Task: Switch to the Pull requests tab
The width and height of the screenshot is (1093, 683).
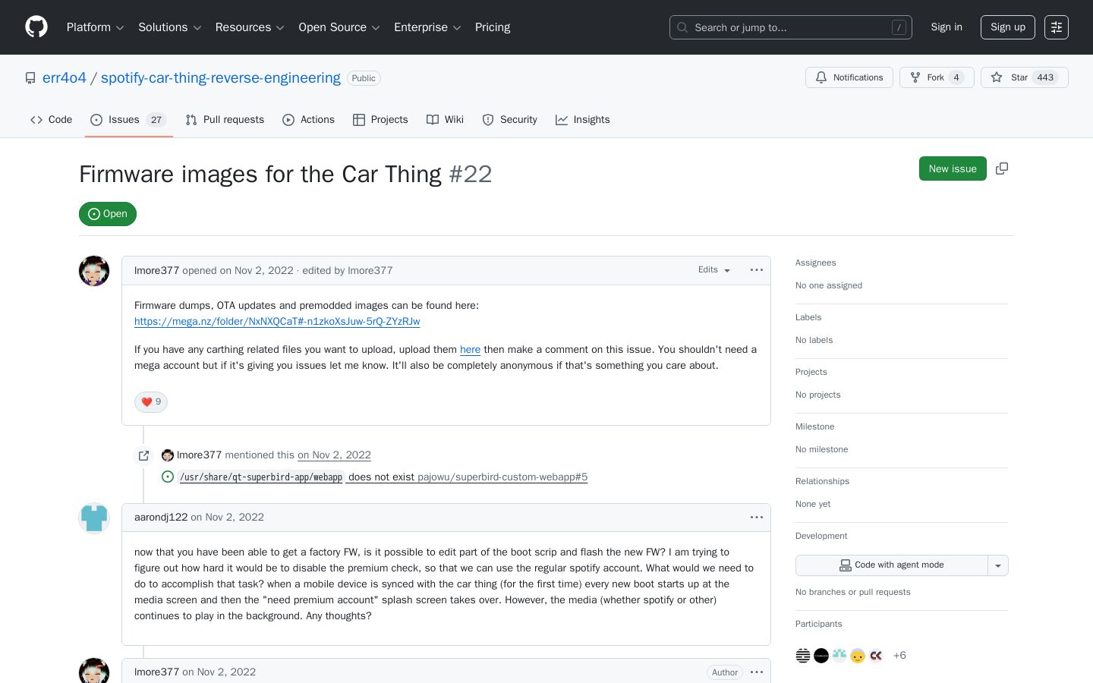Action: point(225,120)
